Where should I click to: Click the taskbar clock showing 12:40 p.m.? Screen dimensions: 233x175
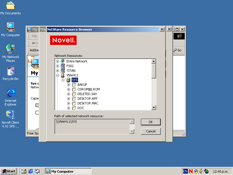click(x=221, y=171)
